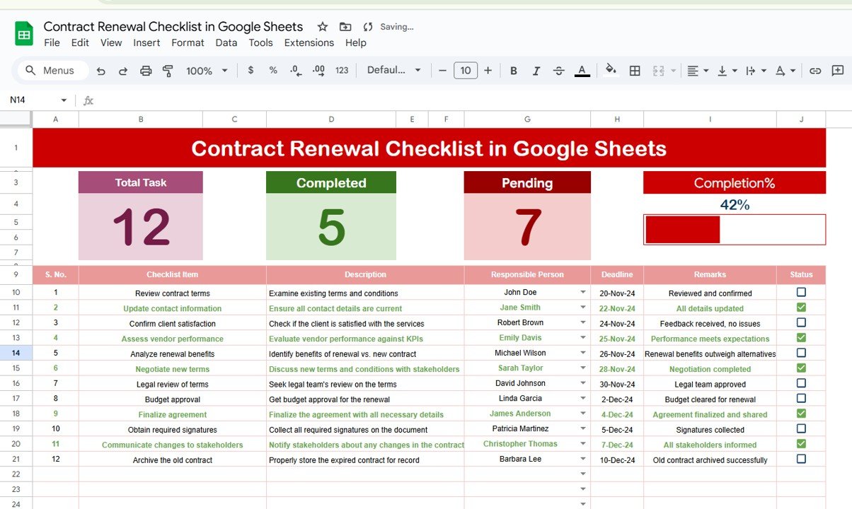Open the Format menu

[188, 42]
